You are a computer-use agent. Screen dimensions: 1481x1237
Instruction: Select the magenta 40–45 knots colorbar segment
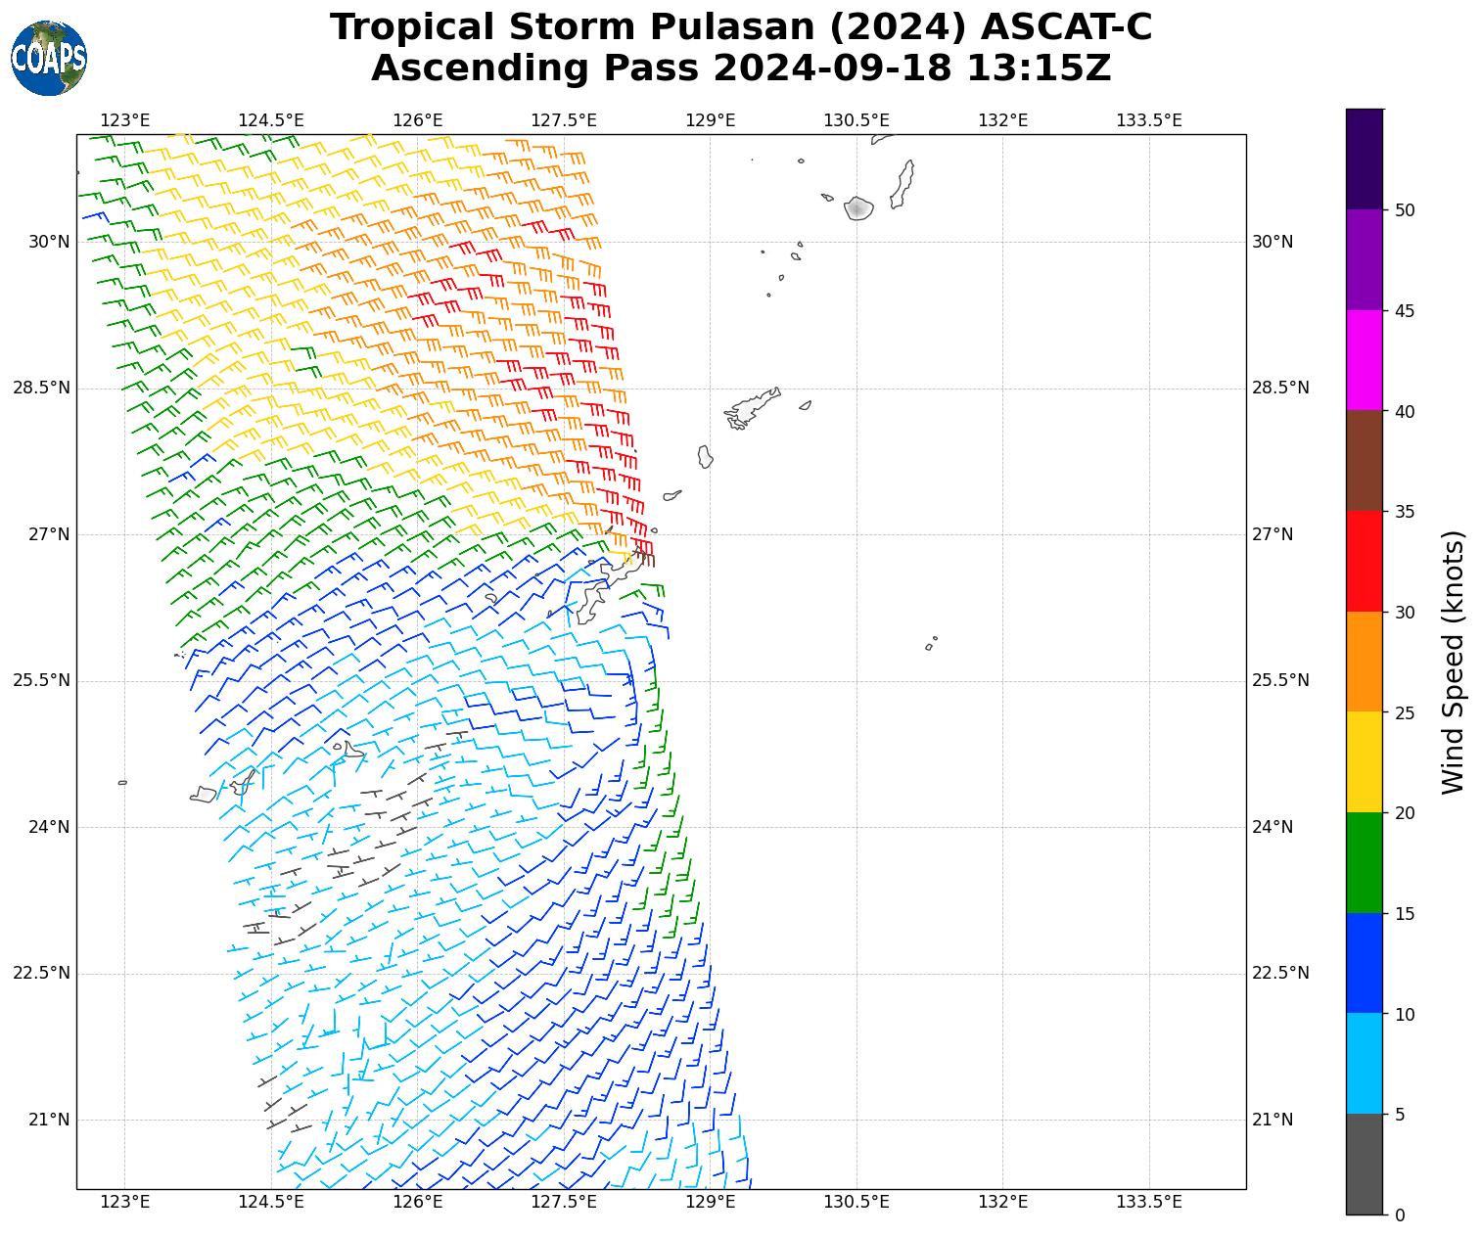click(x=1364, y=360)
